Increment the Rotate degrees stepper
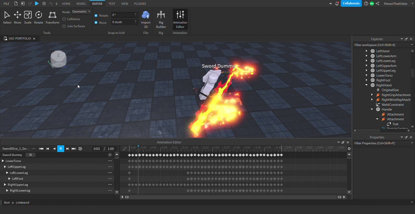 click(136, 14)
